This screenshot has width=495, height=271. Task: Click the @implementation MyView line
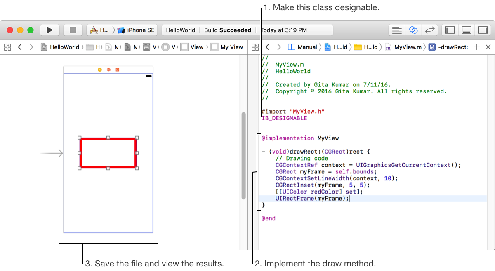[300, 138]
